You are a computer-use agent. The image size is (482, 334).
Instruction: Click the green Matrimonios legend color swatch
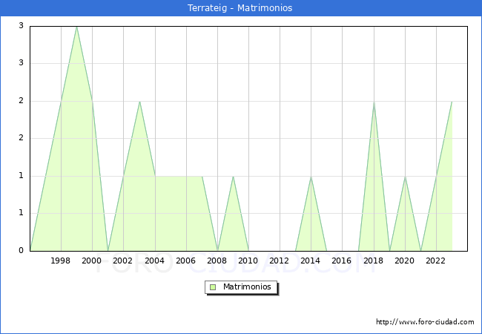coord(213,286)
